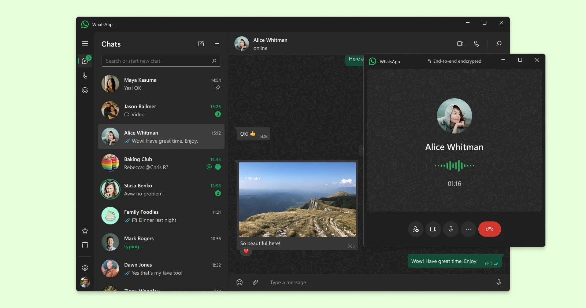Open the chat filter menu

coord(217,44)
